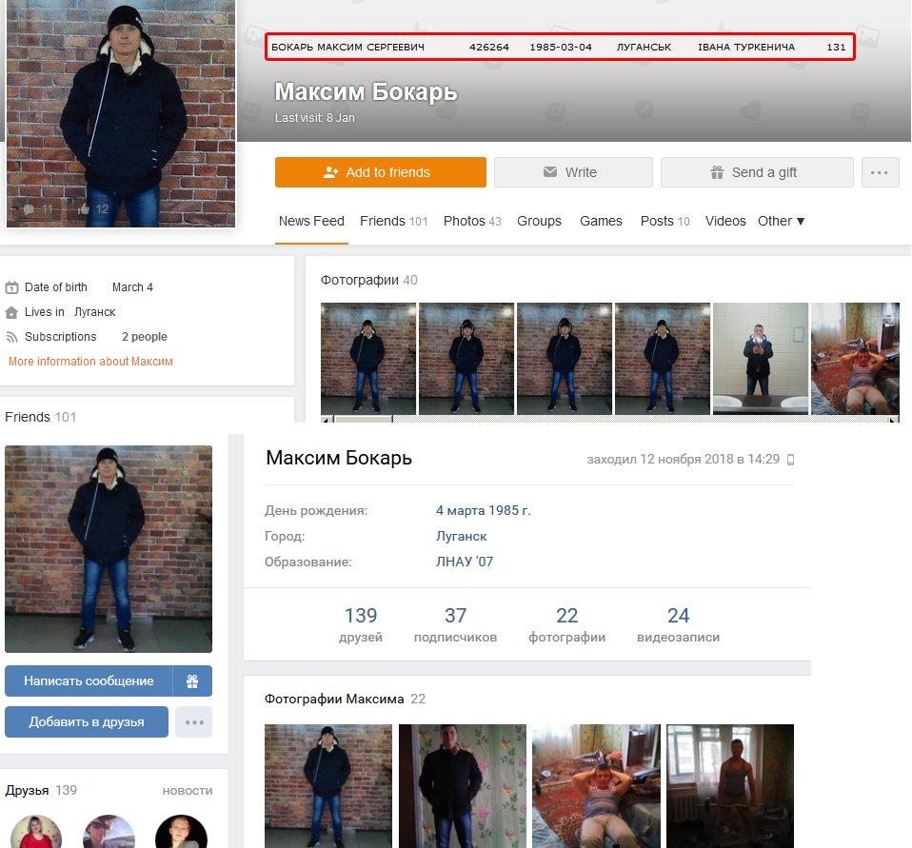Screen dimensions: 912x848
Task: Click the 24 видеозаписи counter
Action: click(x=678, y=624)
